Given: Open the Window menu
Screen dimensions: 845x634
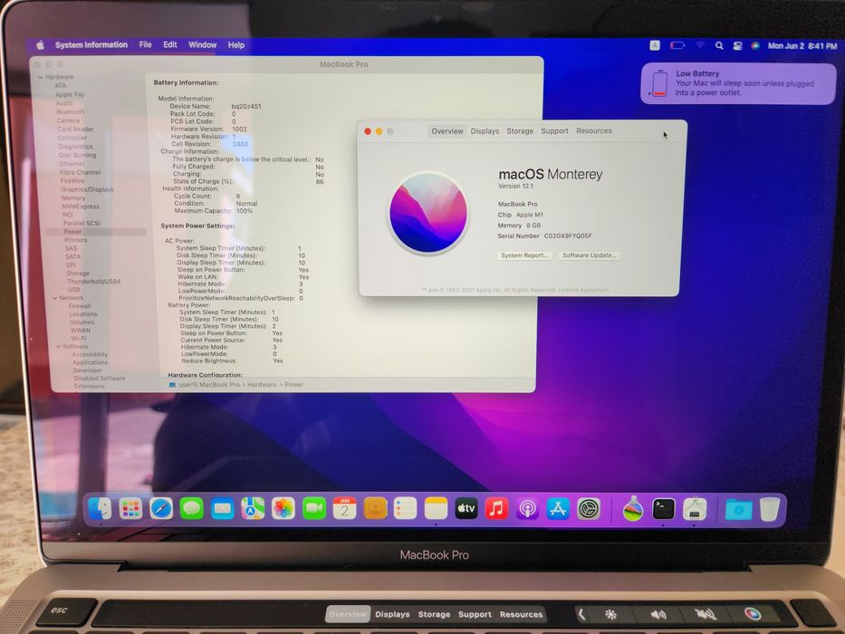Looking at the screenshot, I should [203, 44].
